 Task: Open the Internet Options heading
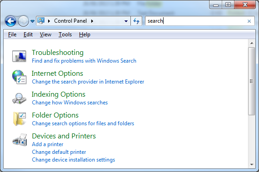click(x=57, y=74)
